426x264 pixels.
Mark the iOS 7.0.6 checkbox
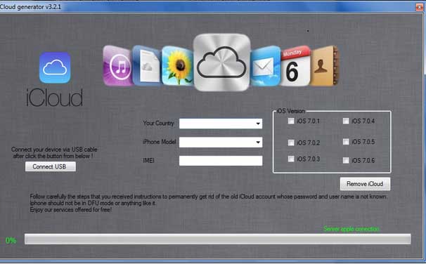point(346,160)
